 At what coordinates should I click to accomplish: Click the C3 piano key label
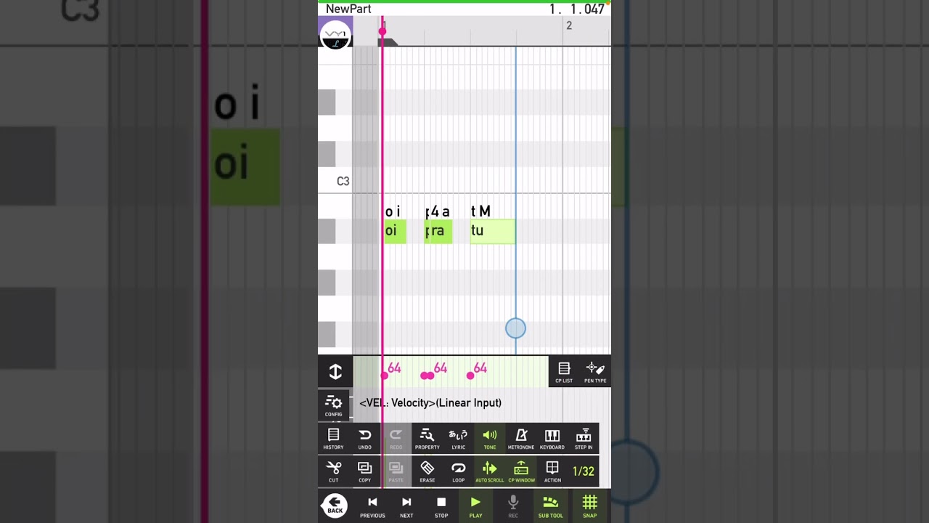coord(343,181)
